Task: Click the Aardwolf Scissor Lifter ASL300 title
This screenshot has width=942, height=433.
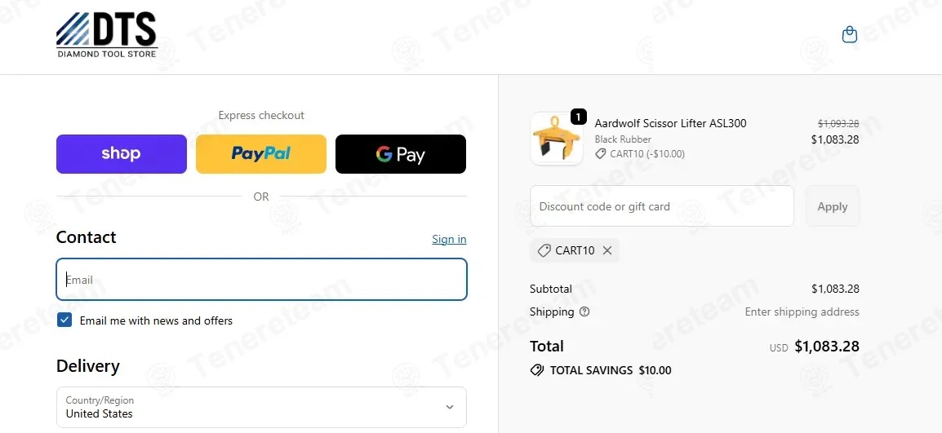Action: (670, 123)
